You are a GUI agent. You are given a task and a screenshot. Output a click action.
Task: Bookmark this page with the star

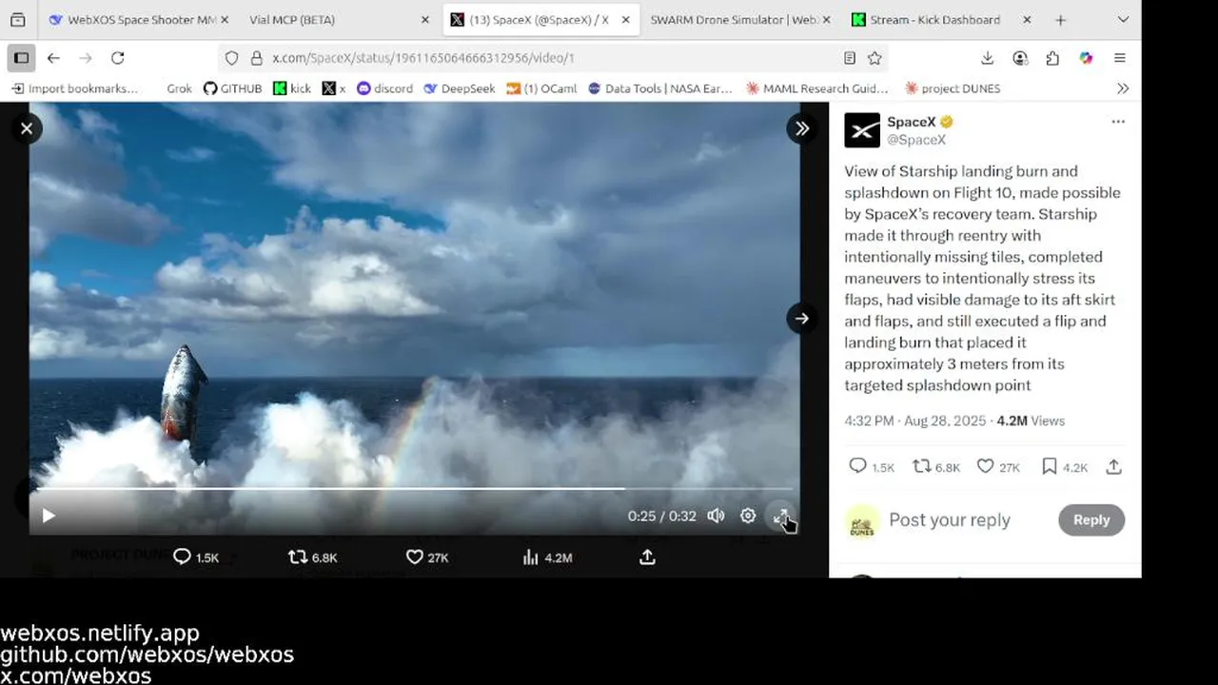point(874,58)
